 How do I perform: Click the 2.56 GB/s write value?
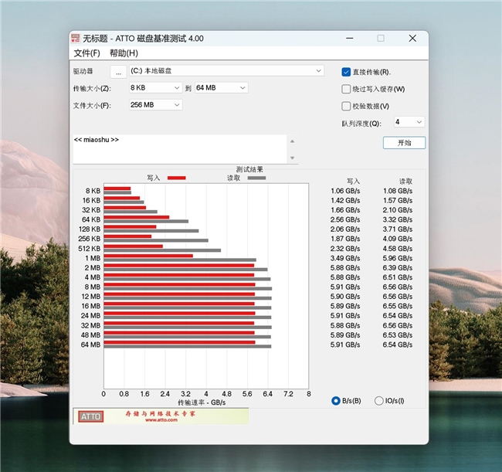click(345, 219)
